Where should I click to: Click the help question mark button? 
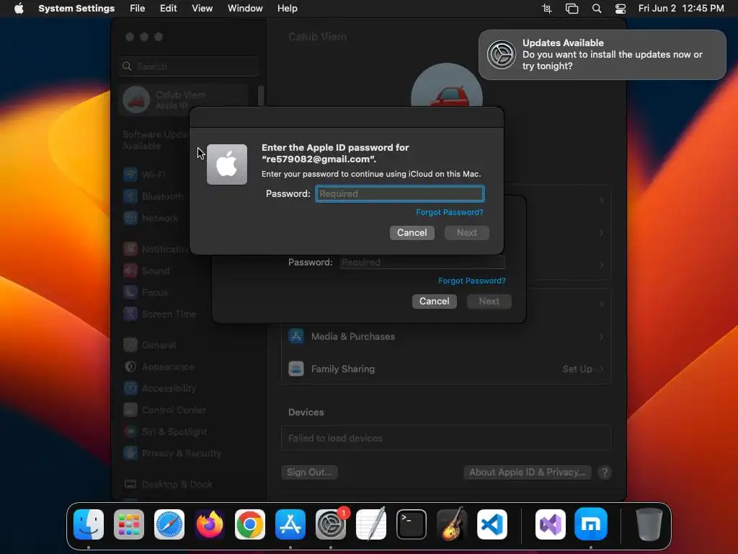coord(605,472)
